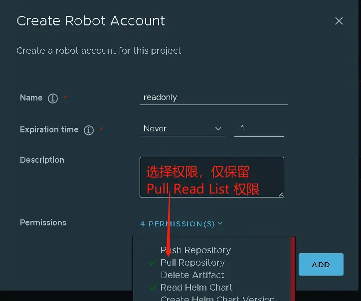The width and height of the screenshot is (361, 301).
Task: Close the Create Robot Account dialog
Action: [339, 21]
